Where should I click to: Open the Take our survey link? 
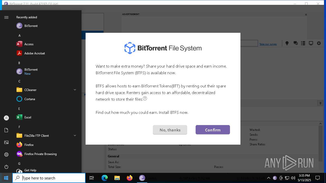coord(268,44)
